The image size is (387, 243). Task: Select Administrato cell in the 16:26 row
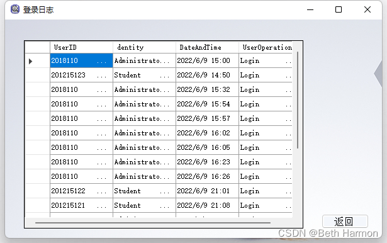pos(144,176)
